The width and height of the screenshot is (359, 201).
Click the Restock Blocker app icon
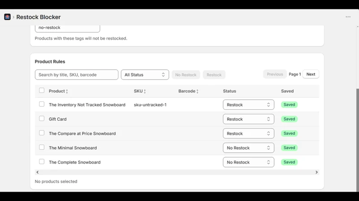pyautogui.click(x=7, y=17)
